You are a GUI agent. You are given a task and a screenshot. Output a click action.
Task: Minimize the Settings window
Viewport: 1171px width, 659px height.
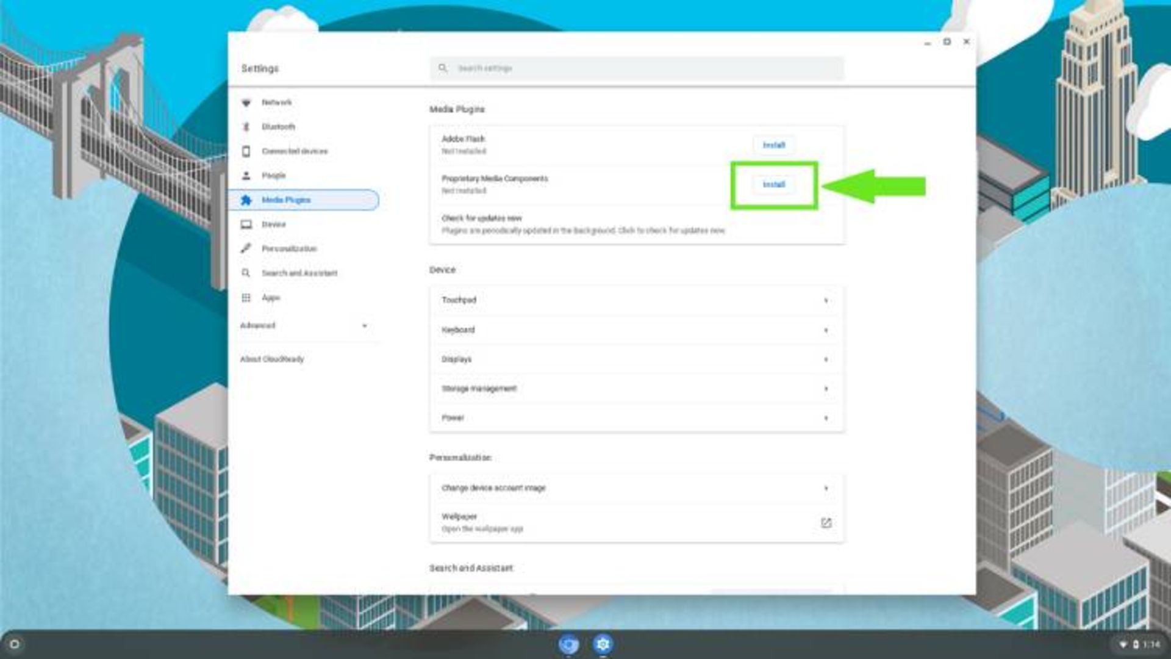point(927,42)
